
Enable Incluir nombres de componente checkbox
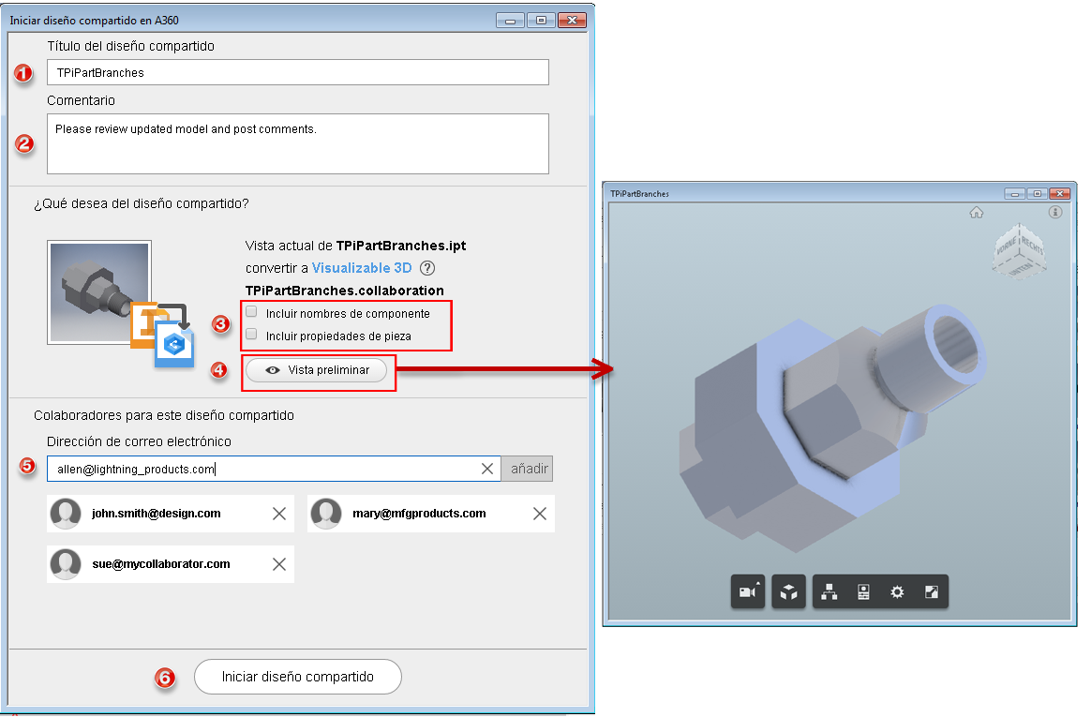(252, 311)
